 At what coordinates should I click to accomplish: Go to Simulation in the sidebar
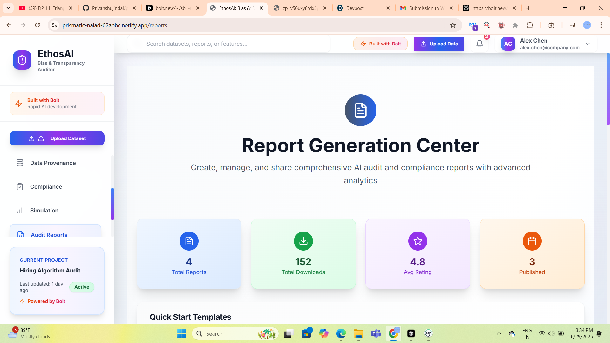tap(44, 211)
